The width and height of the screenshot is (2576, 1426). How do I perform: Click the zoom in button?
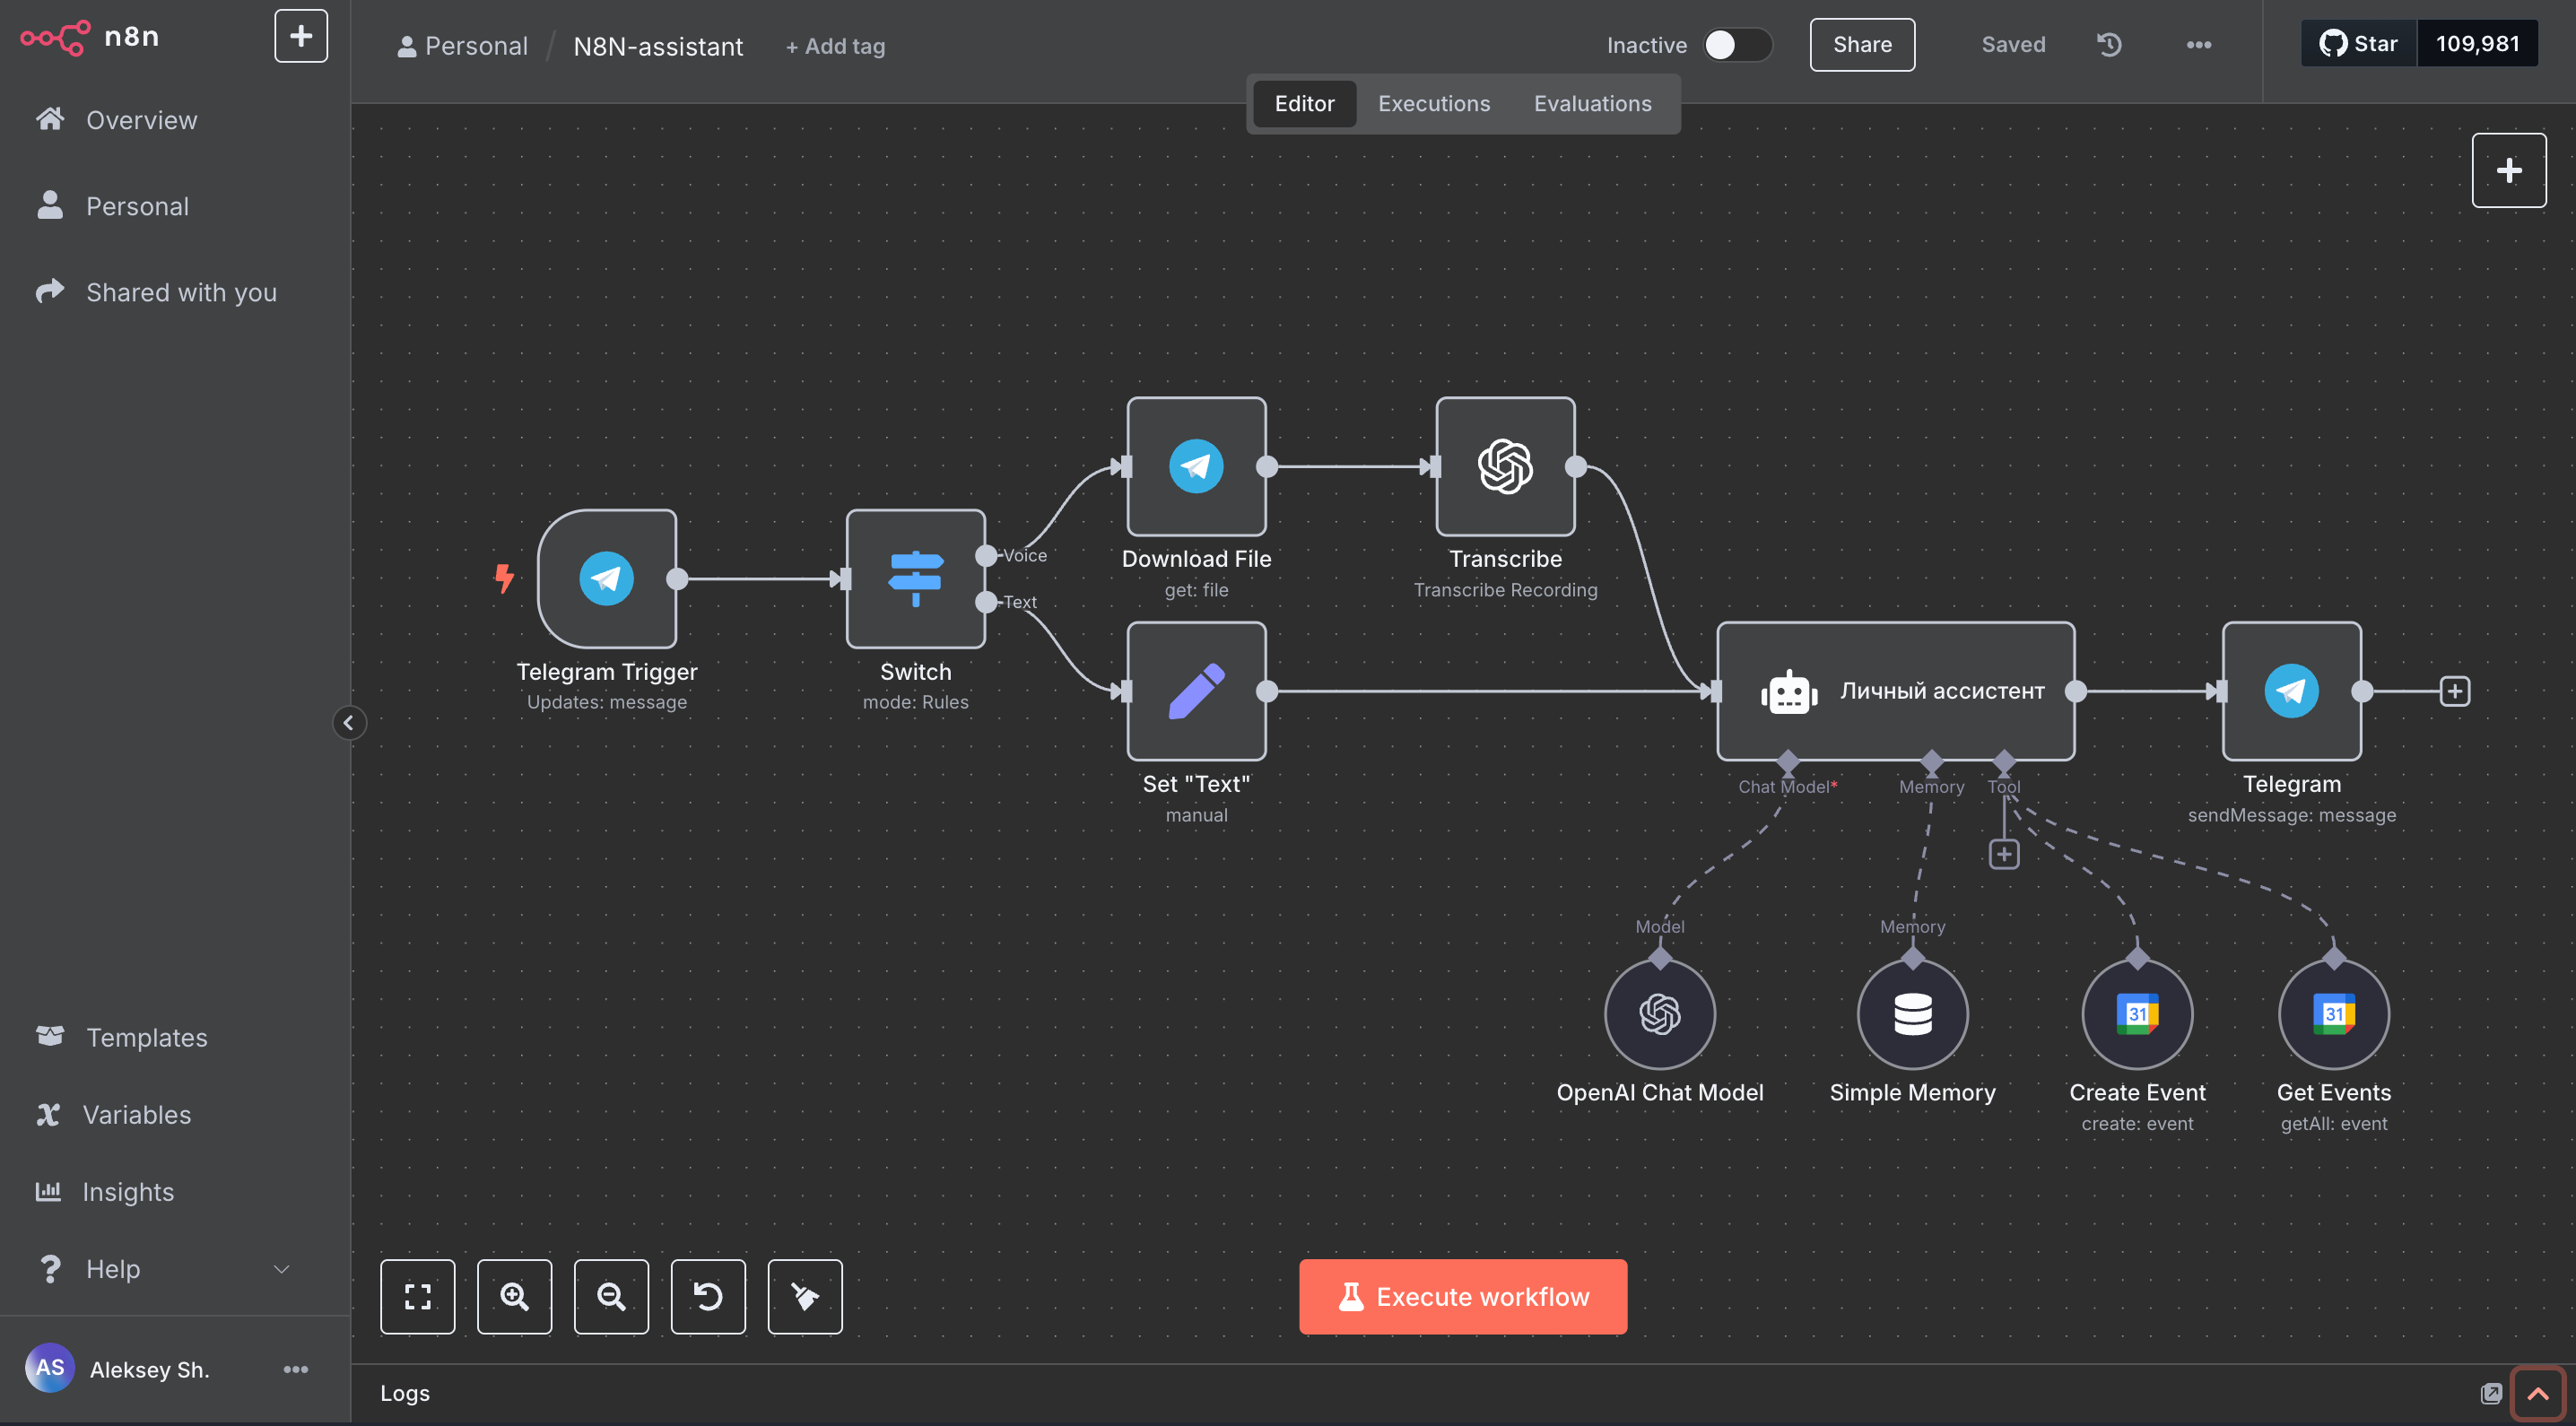click(514, 1296)
